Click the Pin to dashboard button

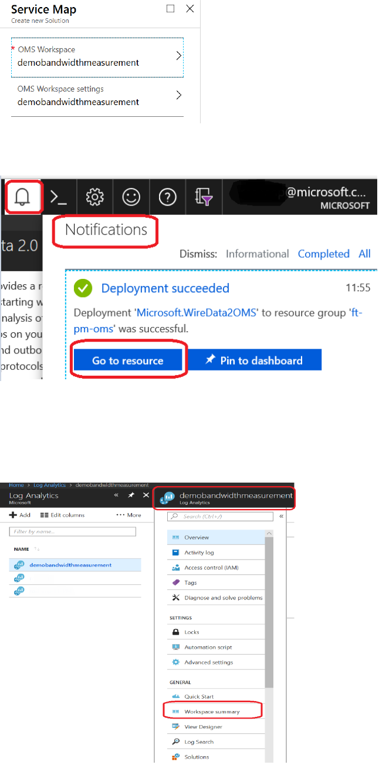(255, 360)
